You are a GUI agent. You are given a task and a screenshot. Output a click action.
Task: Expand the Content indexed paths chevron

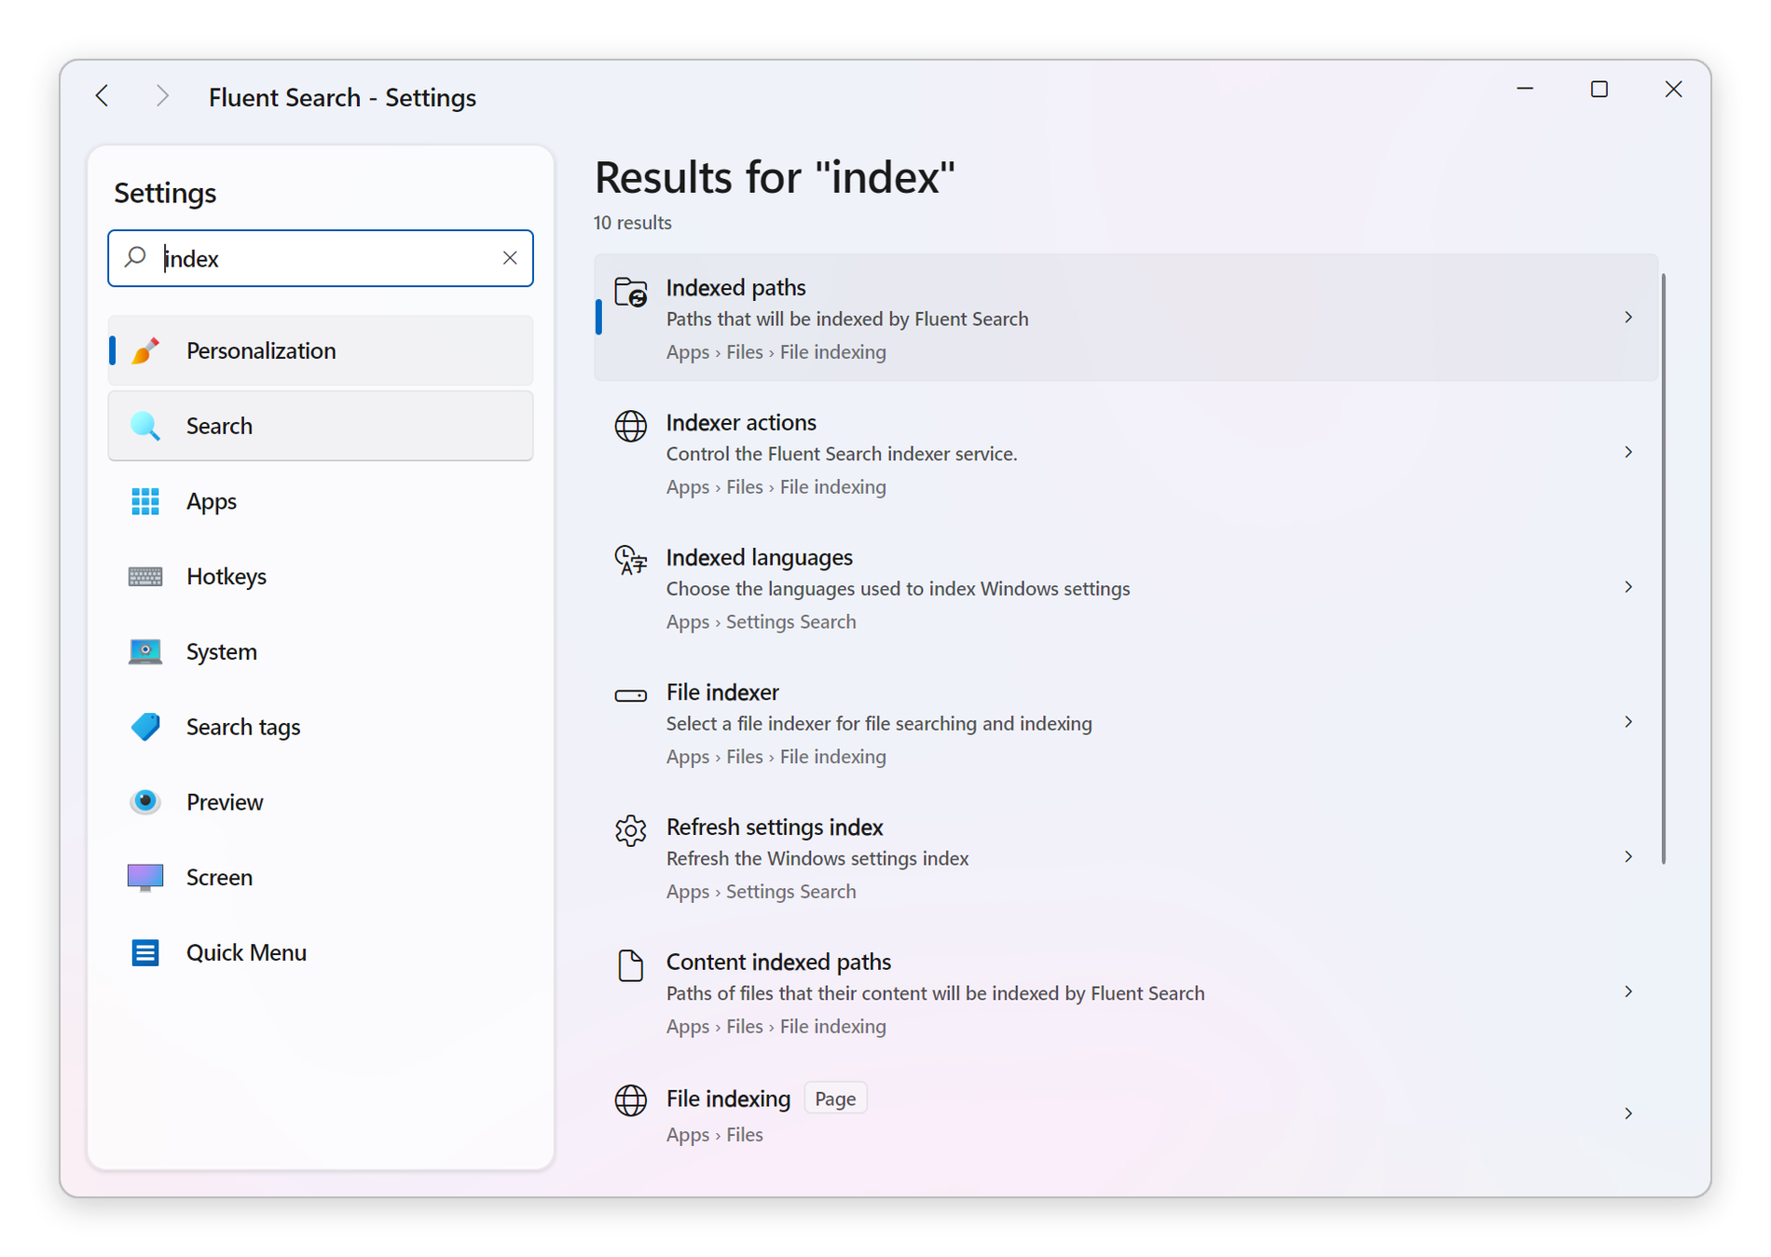click(x=1628, y=992)
